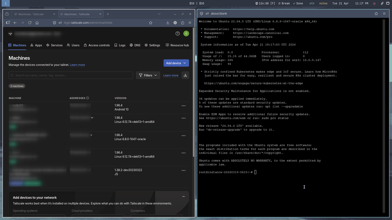Open the Add device dropdown

tap(176, 63)
